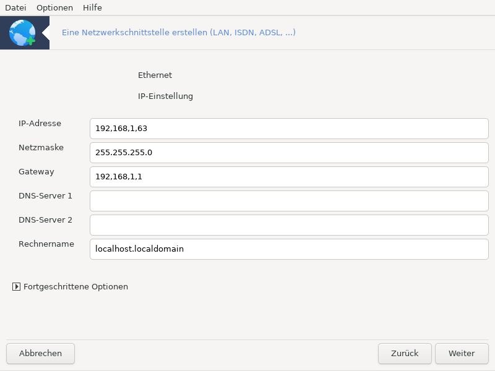Click the Gateway label

tap(37, 172)
